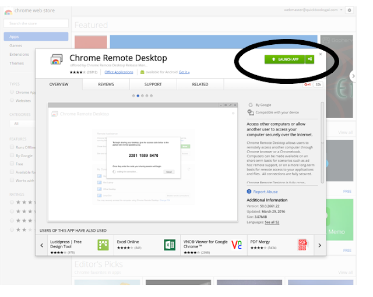Viewport: 373px width, 297px height.
Task: Enable the Runs Offline checkbox
Action: pyautogui.click(x=12, y=147)
